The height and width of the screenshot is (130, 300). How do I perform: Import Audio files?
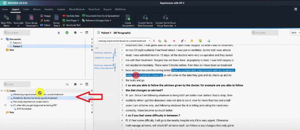45,20
